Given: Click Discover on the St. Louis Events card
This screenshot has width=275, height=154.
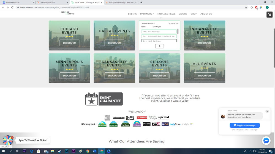Looking at the screenshot, I should (x=159, y=76).
